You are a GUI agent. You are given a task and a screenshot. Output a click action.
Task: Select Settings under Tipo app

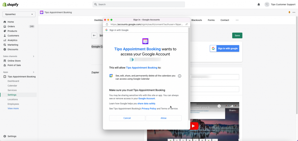click(12, 95)
